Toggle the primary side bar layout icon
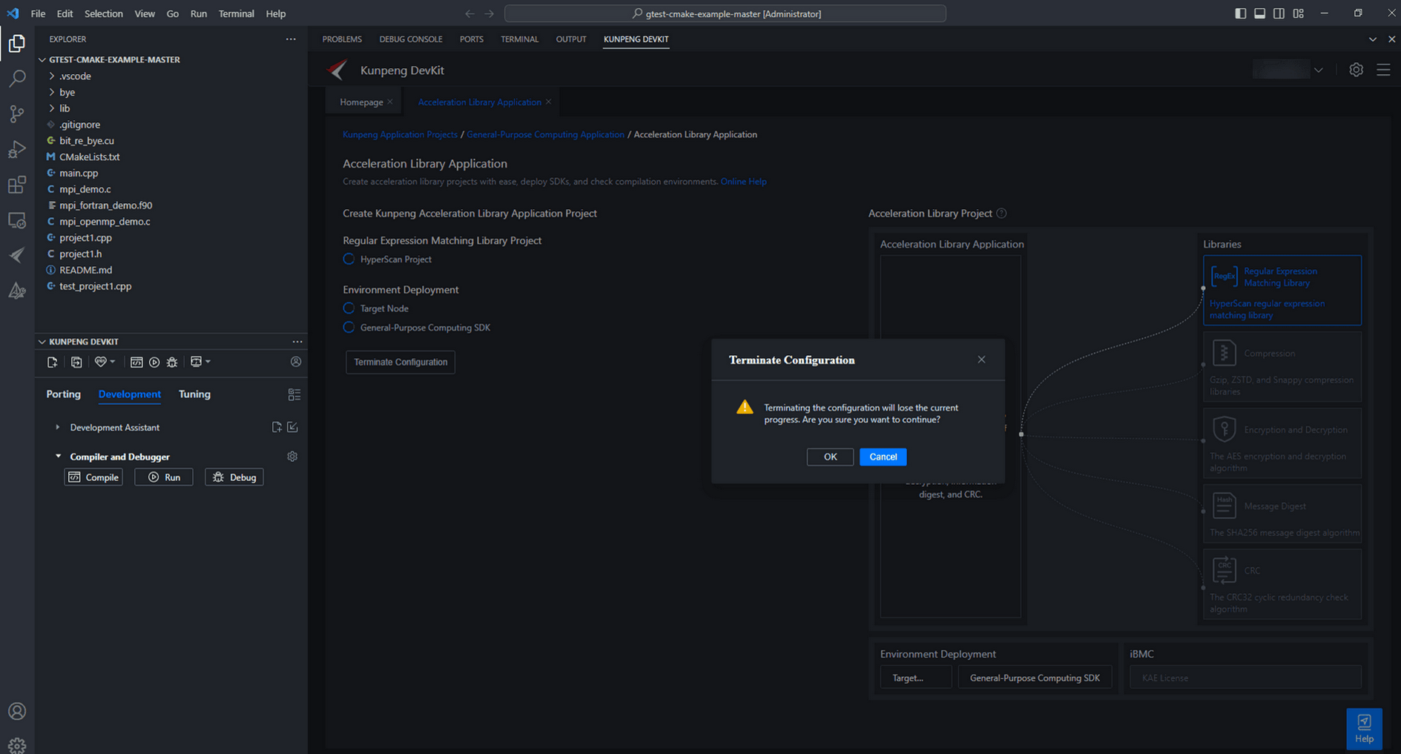 [1240, 13]
